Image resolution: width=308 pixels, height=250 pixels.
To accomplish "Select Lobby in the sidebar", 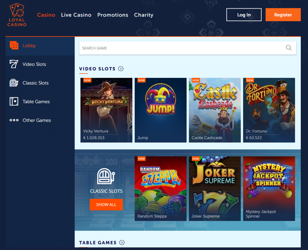I will click(40, 46).
